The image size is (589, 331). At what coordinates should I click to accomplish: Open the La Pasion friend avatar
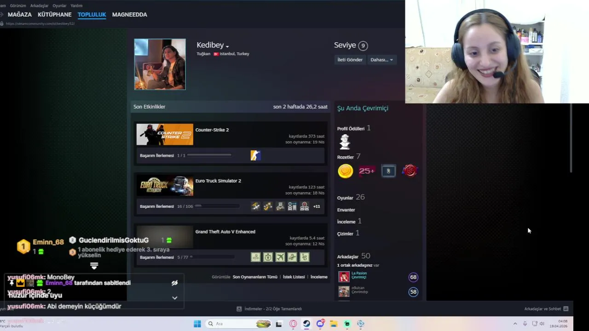point(344,277)
